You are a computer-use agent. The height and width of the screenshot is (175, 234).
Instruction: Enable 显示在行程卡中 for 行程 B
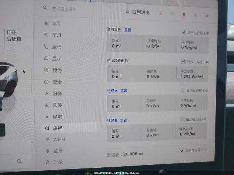point(182,119)
